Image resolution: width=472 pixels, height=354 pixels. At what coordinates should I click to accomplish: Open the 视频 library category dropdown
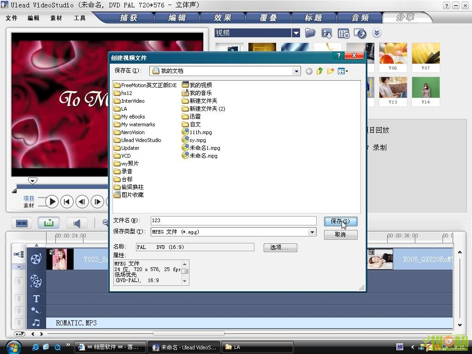tap(296, 33)
